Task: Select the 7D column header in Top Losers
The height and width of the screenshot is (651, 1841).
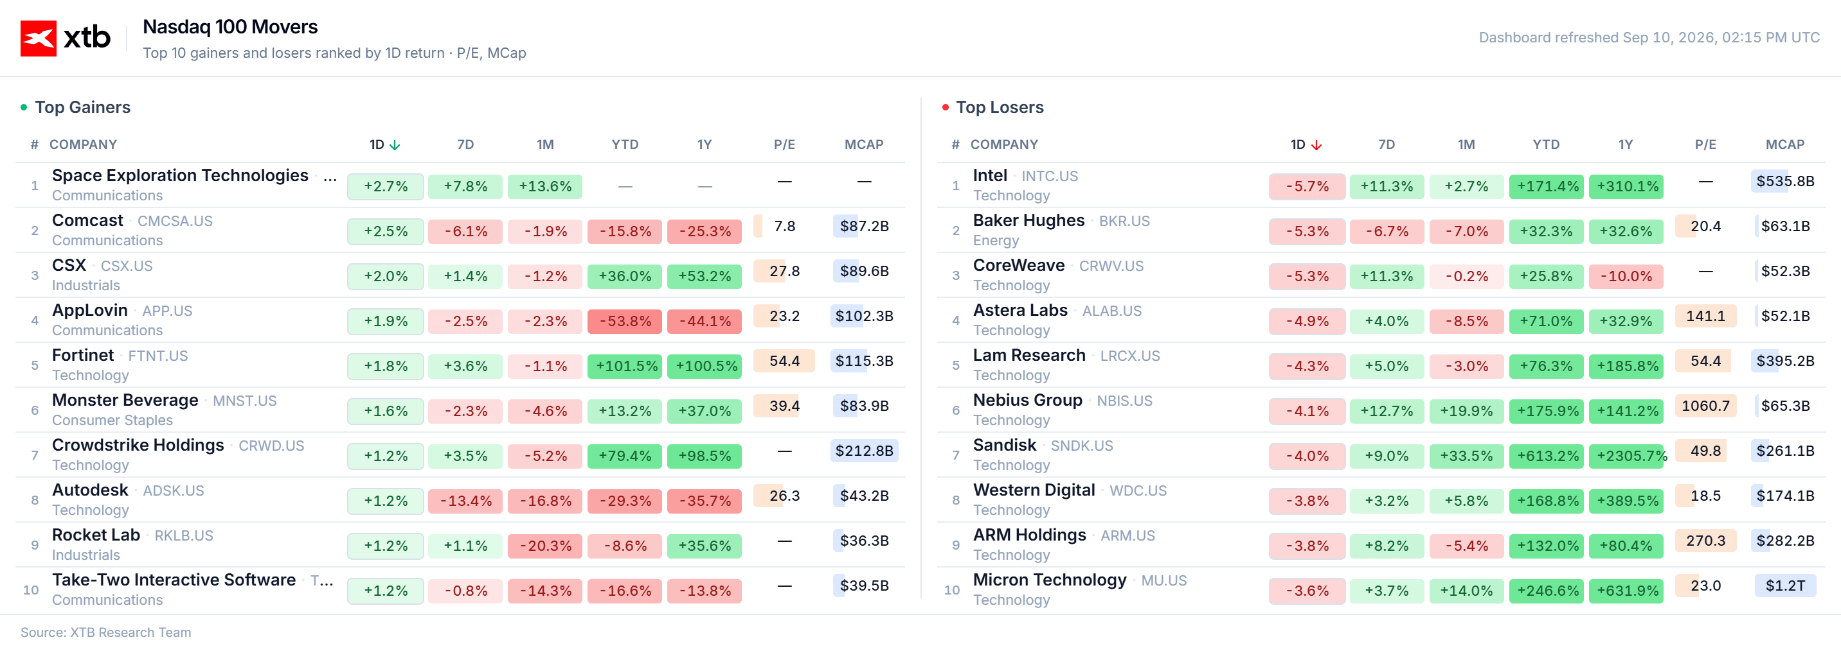Action: pyautogui.click(x=1386, y=144)
